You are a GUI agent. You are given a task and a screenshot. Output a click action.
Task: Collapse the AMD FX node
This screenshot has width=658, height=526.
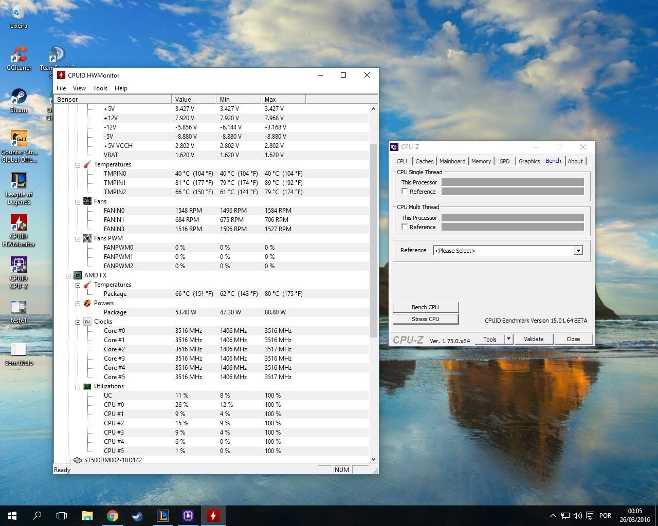pos(68,276)
